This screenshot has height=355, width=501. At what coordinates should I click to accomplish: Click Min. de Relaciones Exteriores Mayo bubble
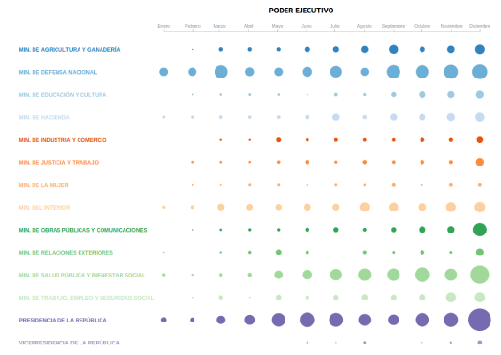pos(279,252)
